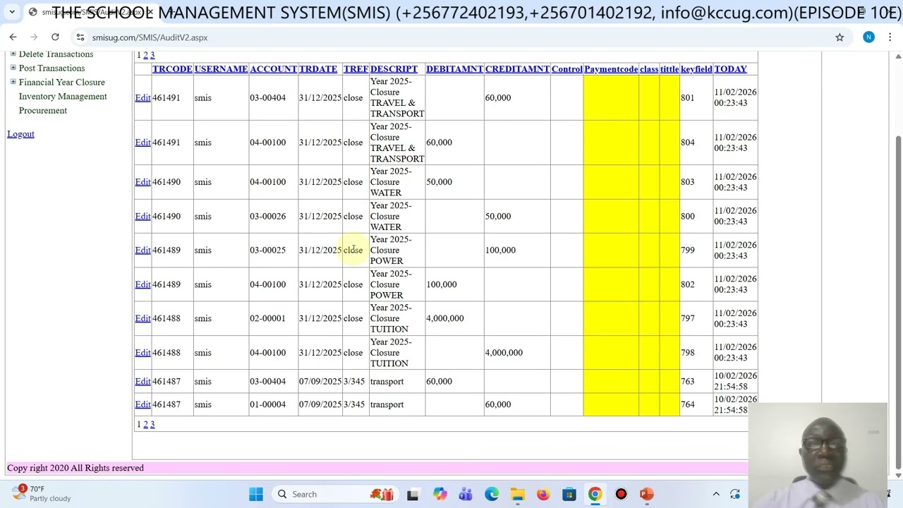
Task: Go to page 3 in the bottom pager
Action: coord(152,424)
